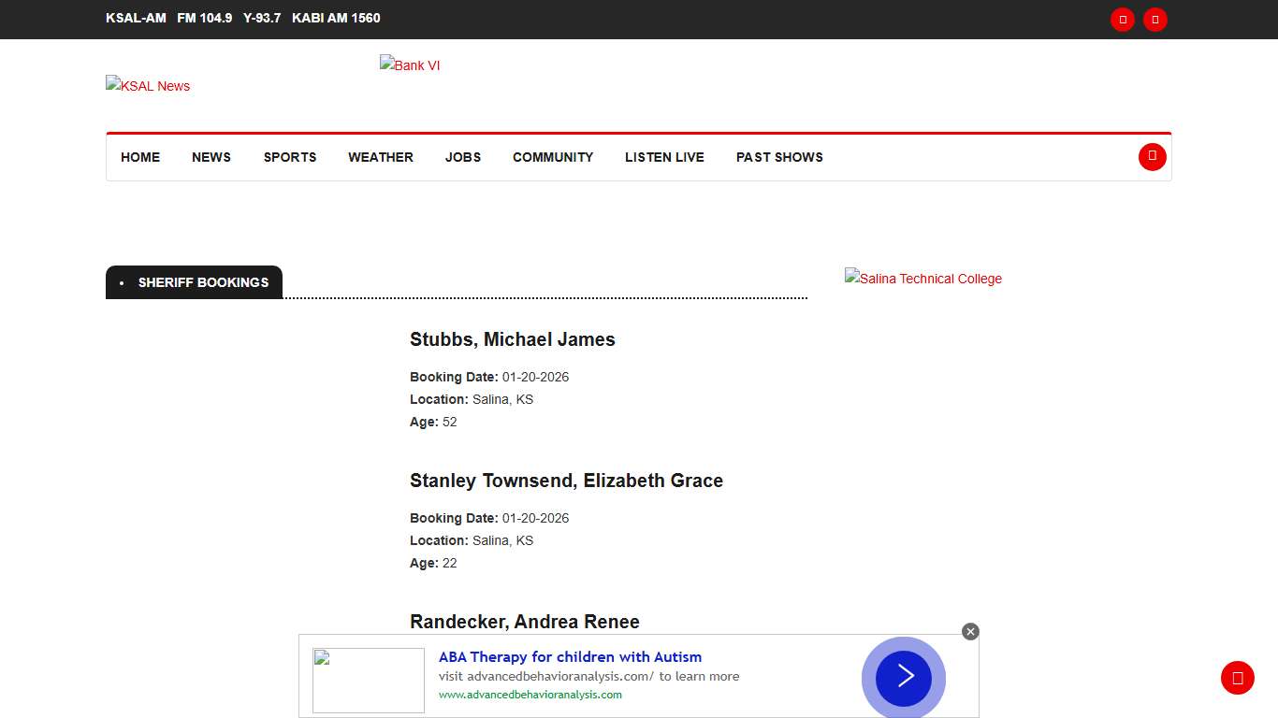Open the JOBS page
Viewport: 1278px width, 718px height.
click(463, 157)
